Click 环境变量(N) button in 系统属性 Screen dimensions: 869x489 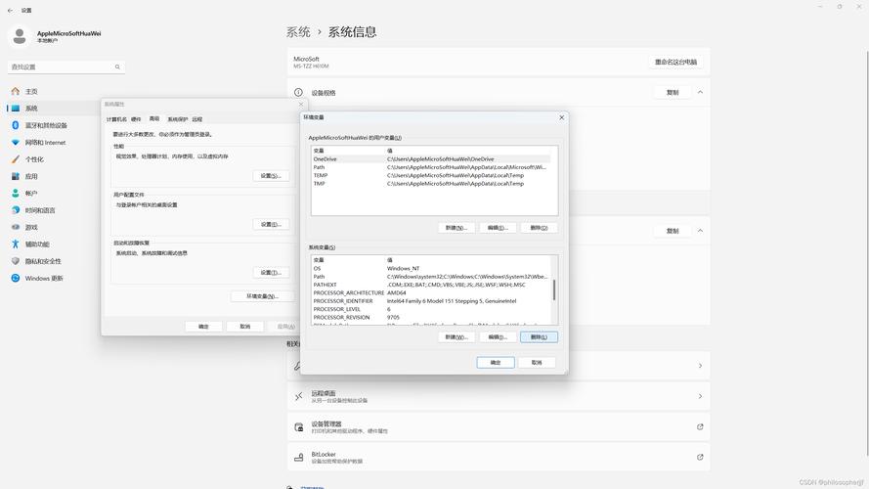pyautogui.click(x=263, y=296)
